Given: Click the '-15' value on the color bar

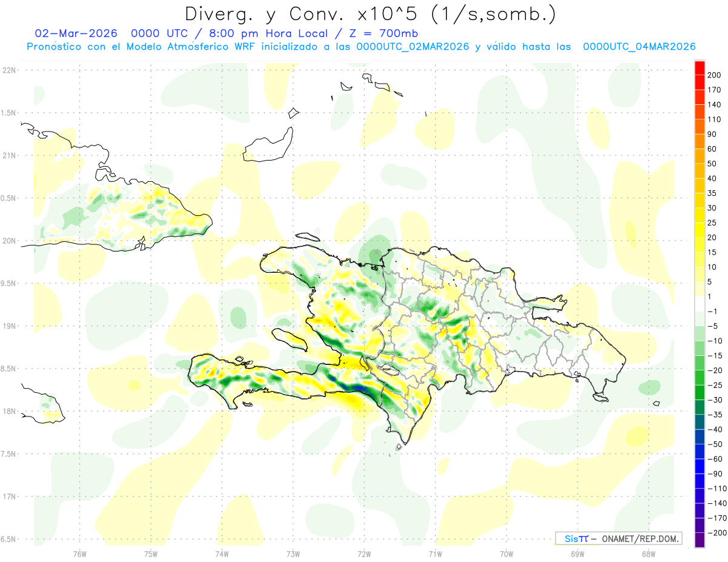Looking at the screenshot, I should [x=715, y=356].
